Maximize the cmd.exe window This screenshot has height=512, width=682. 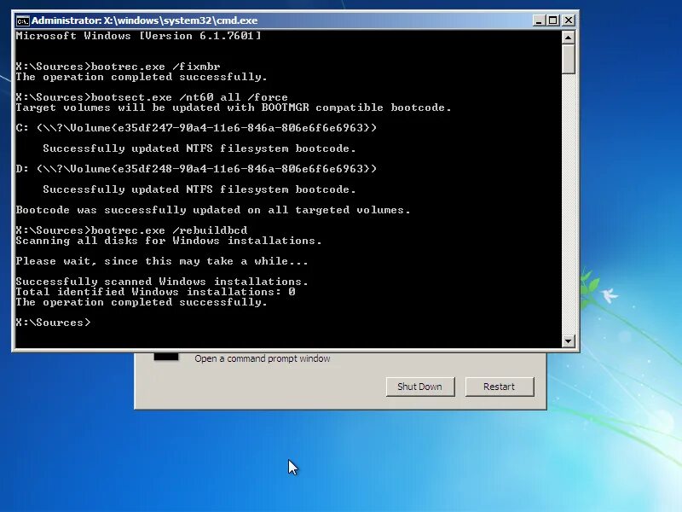[553, 20]
